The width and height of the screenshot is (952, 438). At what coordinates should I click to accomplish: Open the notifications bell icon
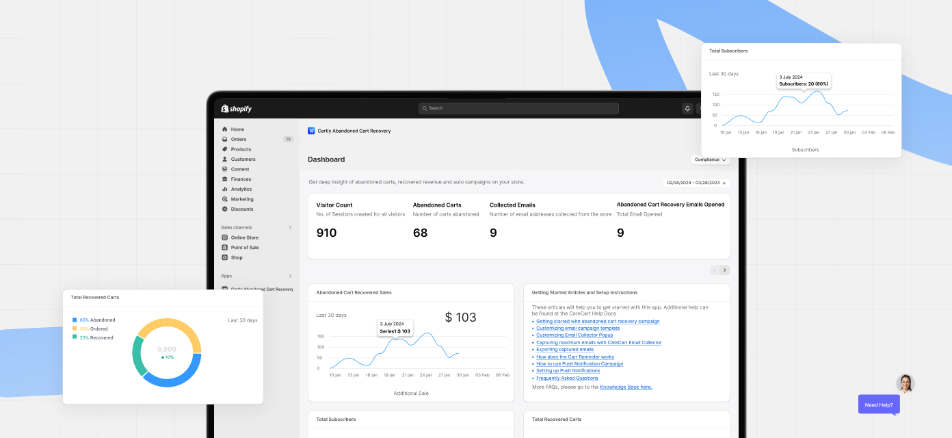[x=687, y=108]
